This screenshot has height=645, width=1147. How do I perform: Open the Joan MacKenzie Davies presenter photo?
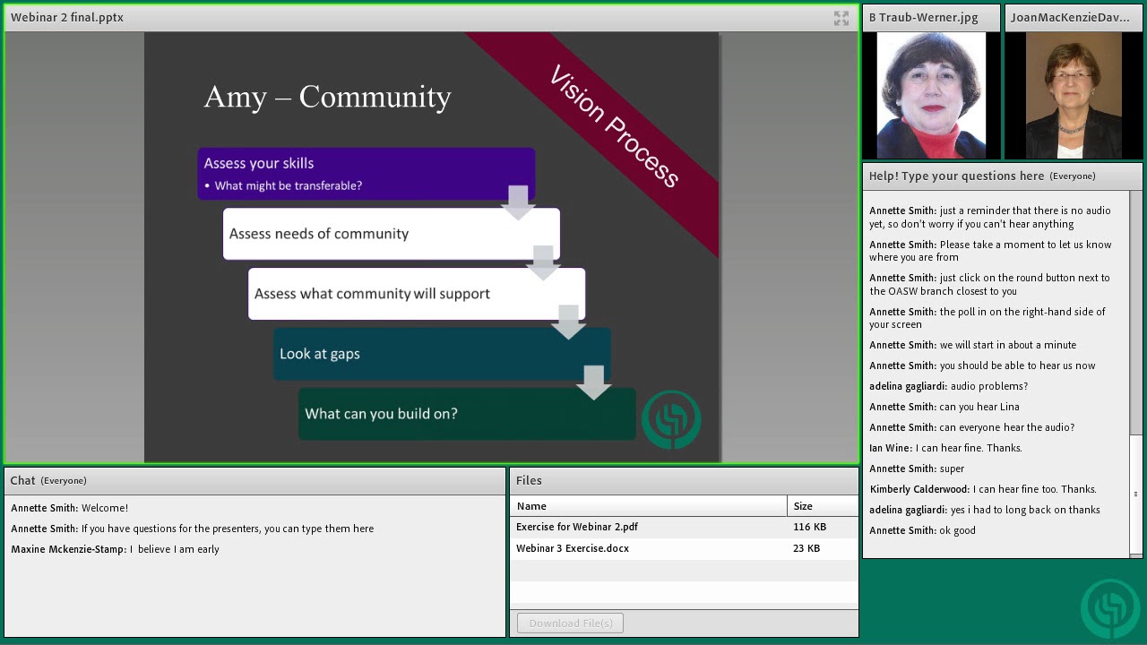[x=1074, y=95]
